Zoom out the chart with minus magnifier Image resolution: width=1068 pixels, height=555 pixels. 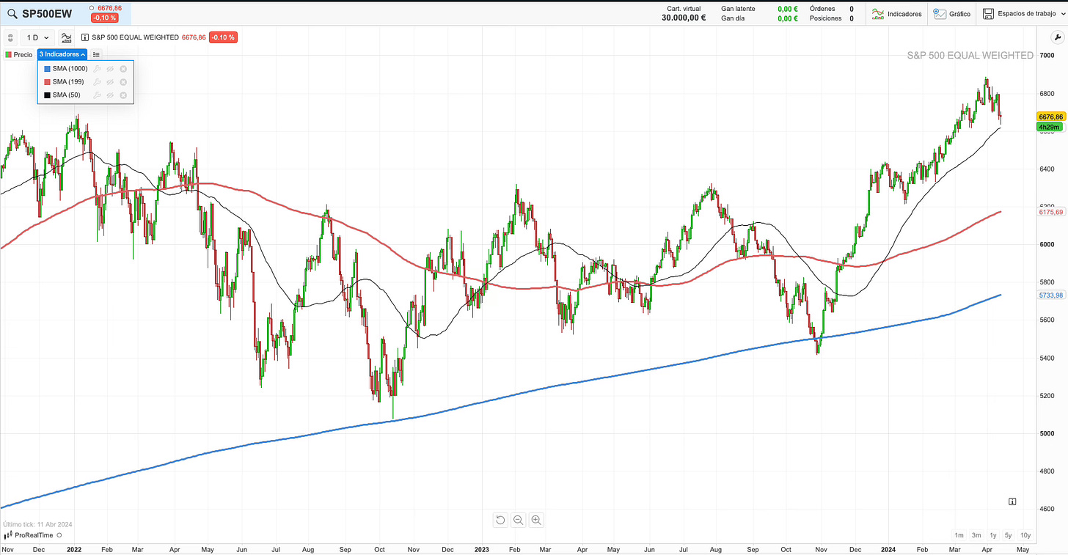(519, 520)
